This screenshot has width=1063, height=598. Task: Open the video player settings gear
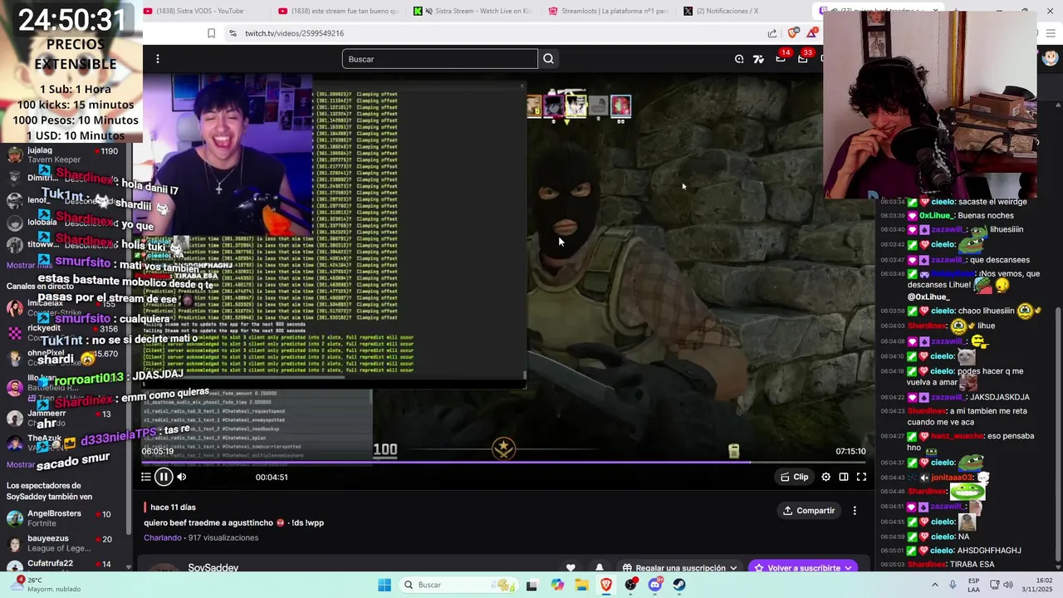point(825,477)
